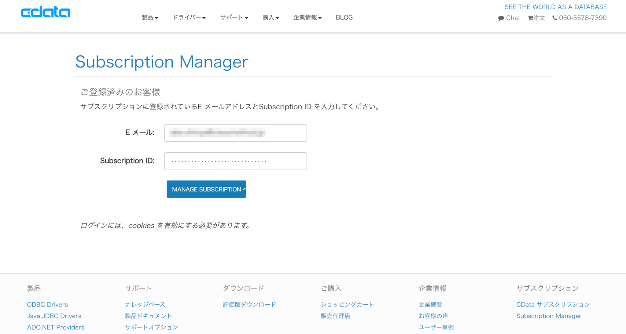626x334 pixels.
Task: Click the CData logo
Action: pos(45,12)
